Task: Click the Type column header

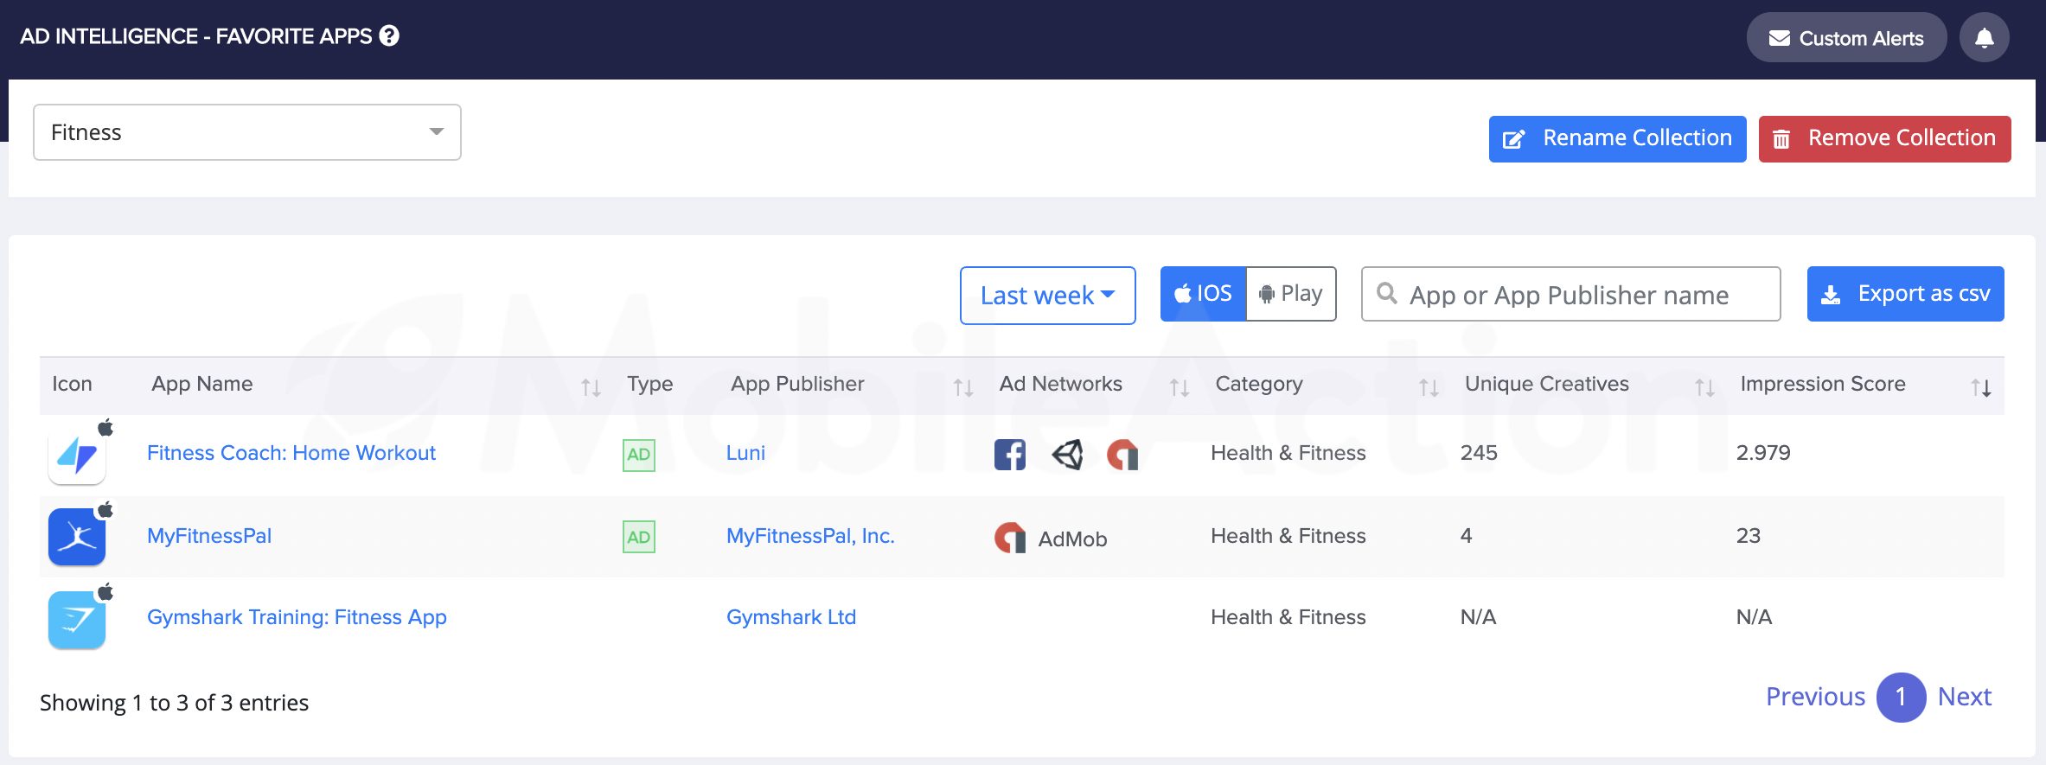Action: (649, 384)
